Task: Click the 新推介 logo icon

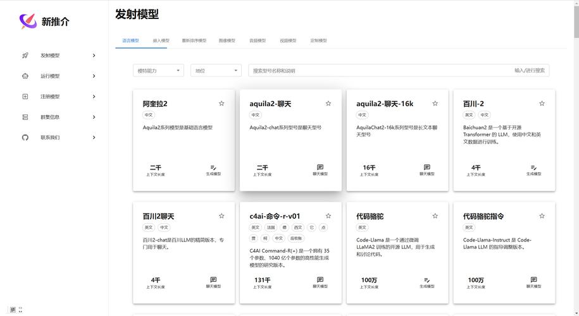Action: click(28, 21)
